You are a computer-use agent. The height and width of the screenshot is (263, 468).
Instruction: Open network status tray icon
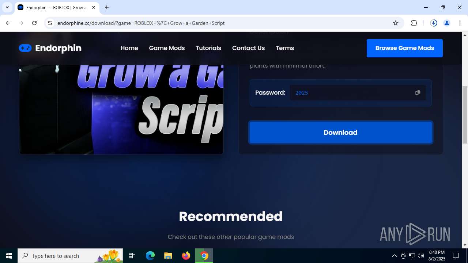(x=412, y=256)
